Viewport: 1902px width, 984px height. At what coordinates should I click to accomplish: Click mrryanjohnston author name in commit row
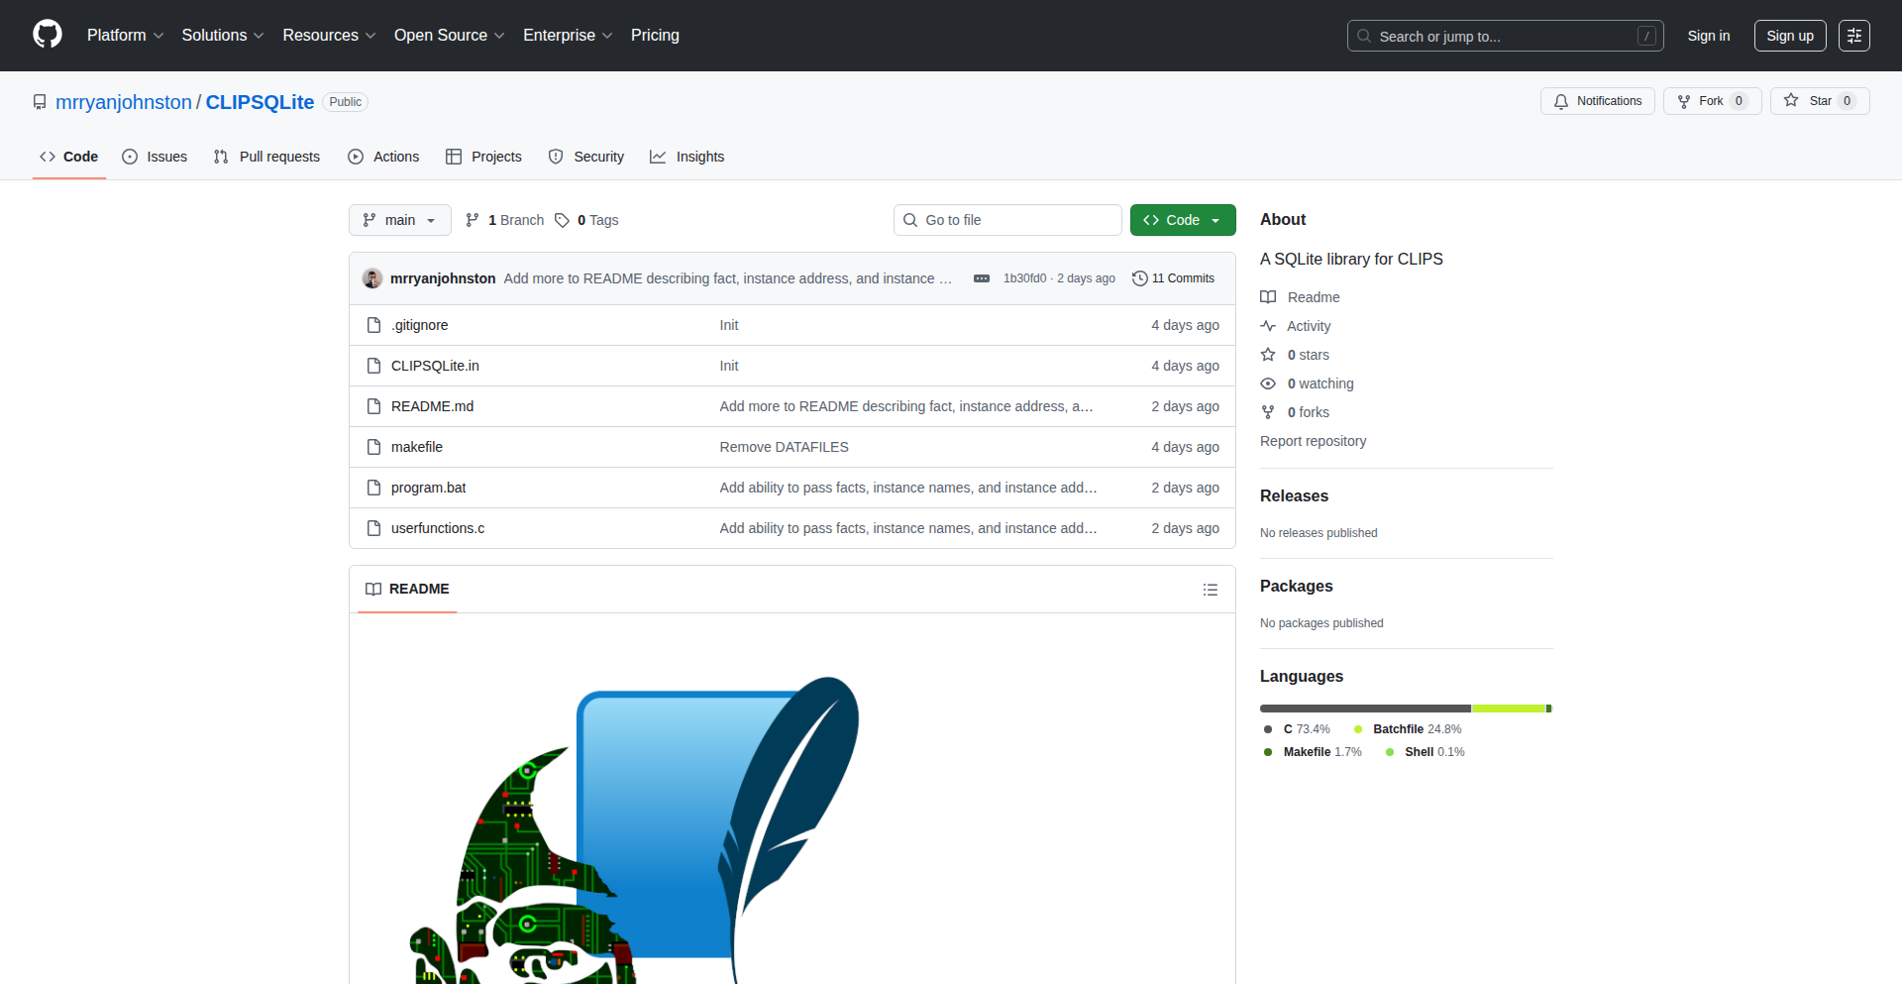(443, 278)
